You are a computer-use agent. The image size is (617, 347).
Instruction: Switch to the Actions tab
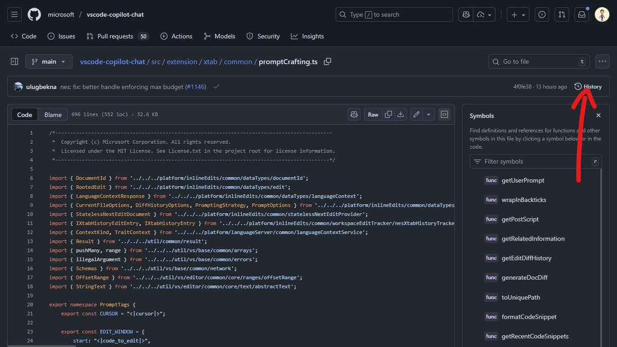176,36
